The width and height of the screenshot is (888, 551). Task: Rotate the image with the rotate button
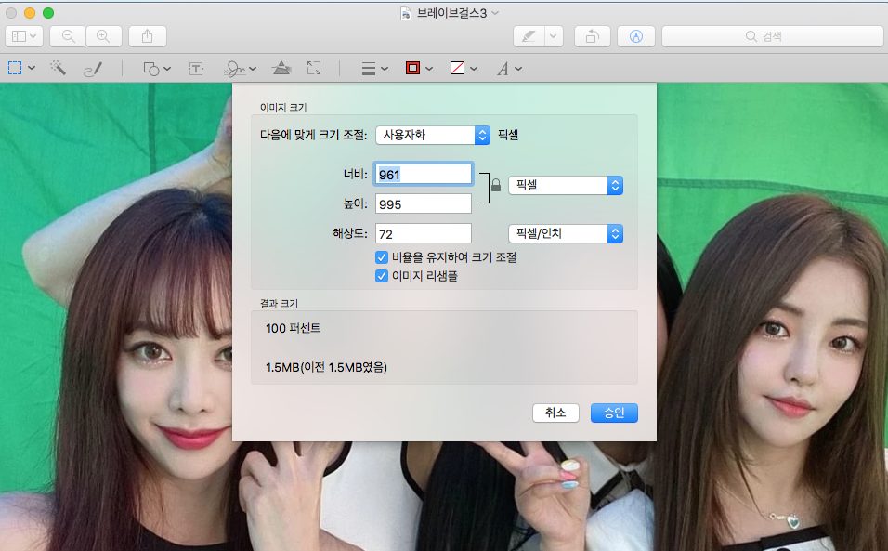click(x=592, y=36)
